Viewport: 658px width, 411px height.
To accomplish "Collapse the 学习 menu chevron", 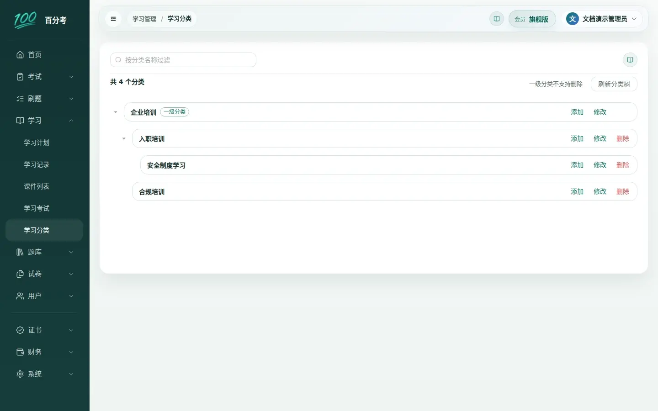I will pyautogui.click(x=71, y=121).
